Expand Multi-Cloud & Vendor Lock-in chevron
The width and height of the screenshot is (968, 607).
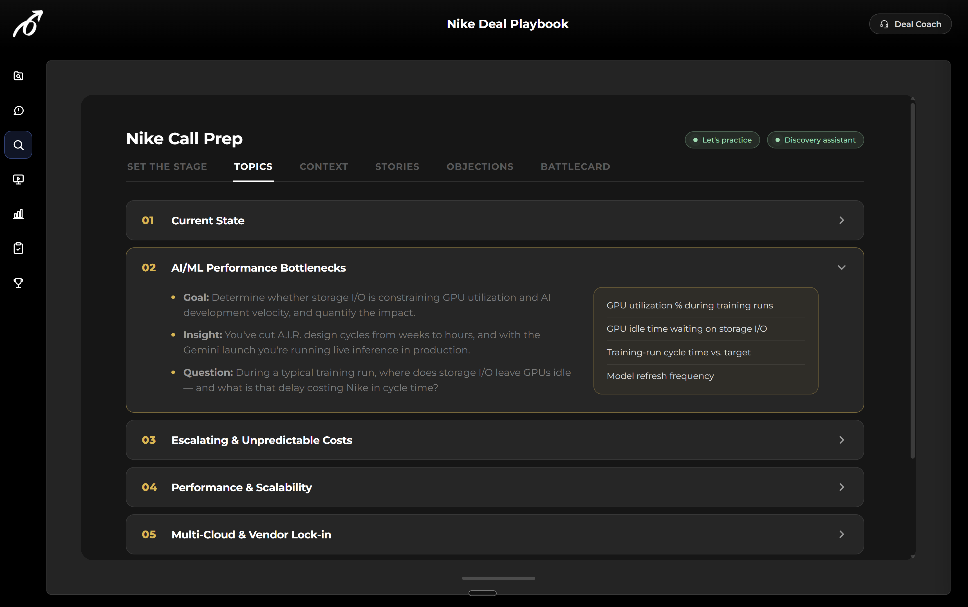[841, 534]
